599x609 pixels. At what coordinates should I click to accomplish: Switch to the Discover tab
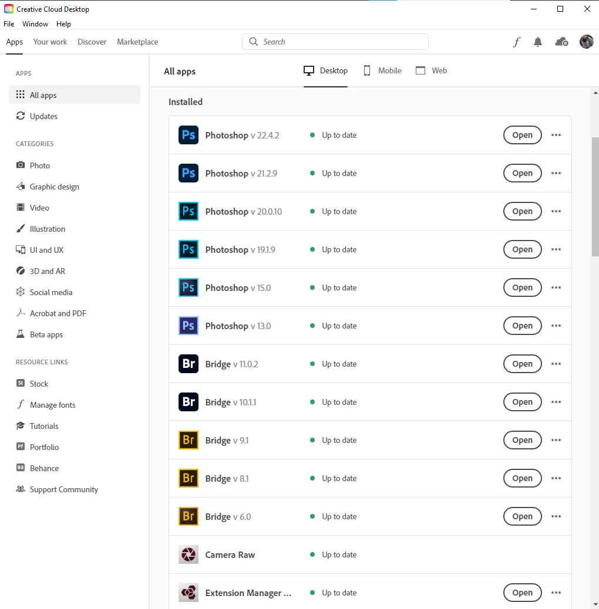tap(92, 42)
